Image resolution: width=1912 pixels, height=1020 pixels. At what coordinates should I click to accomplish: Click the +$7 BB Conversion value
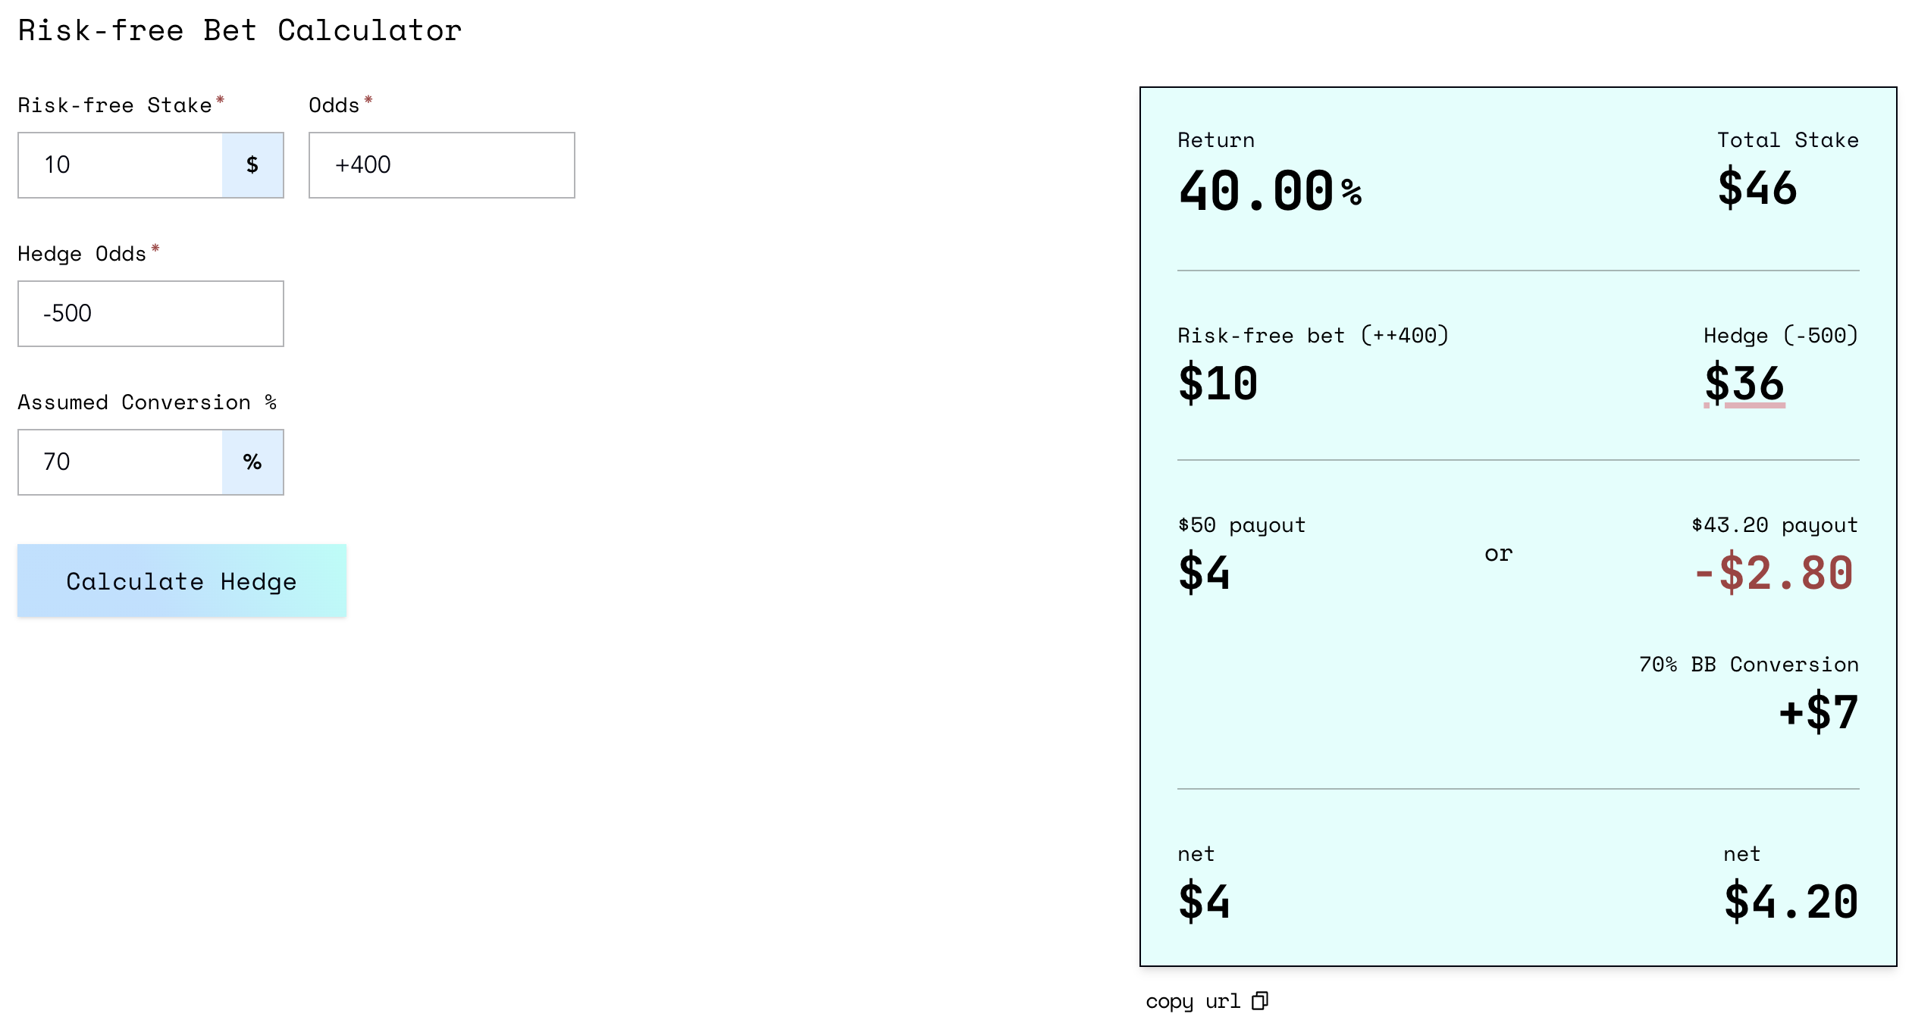point(1818,712)
